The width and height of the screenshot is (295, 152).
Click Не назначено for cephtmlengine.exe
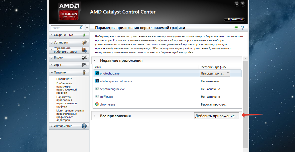click(211, 89)
